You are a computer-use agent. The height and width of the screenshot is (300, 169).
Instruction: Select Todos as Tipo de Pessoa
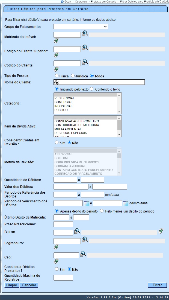(x=92, y=76)
